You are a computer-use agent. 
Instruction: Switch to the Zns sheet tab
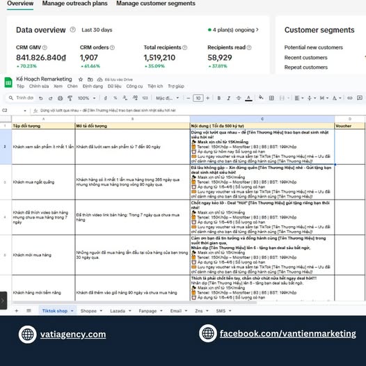point(198,311)
